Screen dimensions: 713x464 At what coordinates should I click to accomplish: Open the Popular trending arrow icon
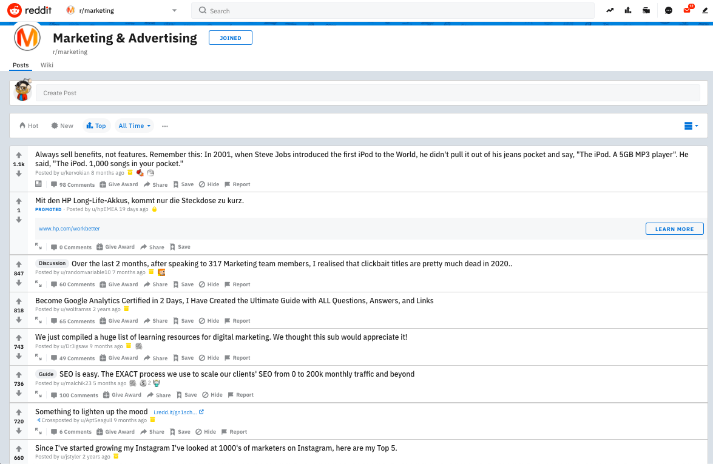[x=609, y=10]
